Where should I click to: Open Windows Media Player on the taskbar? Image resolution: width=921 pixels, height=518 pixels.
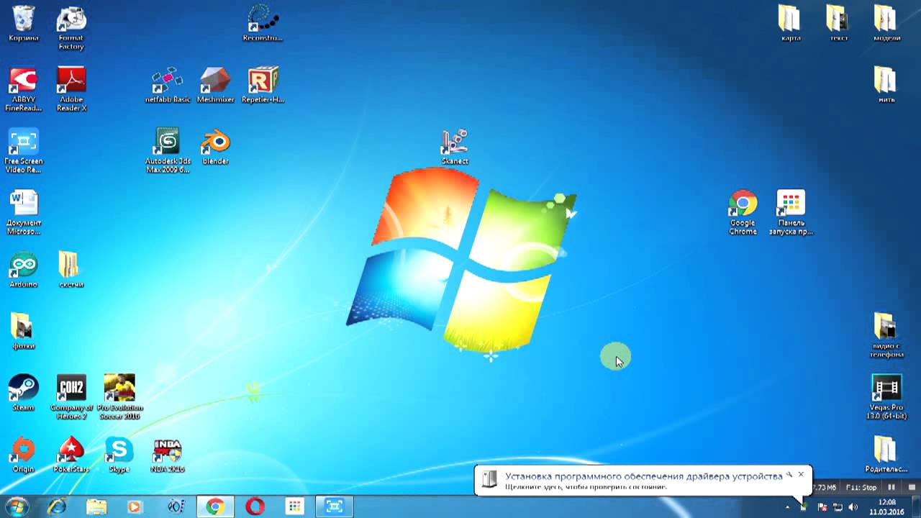point(135,506)
